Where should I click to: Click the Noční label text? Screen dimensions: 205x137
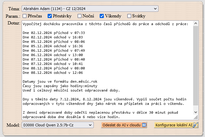coord(88,16)
